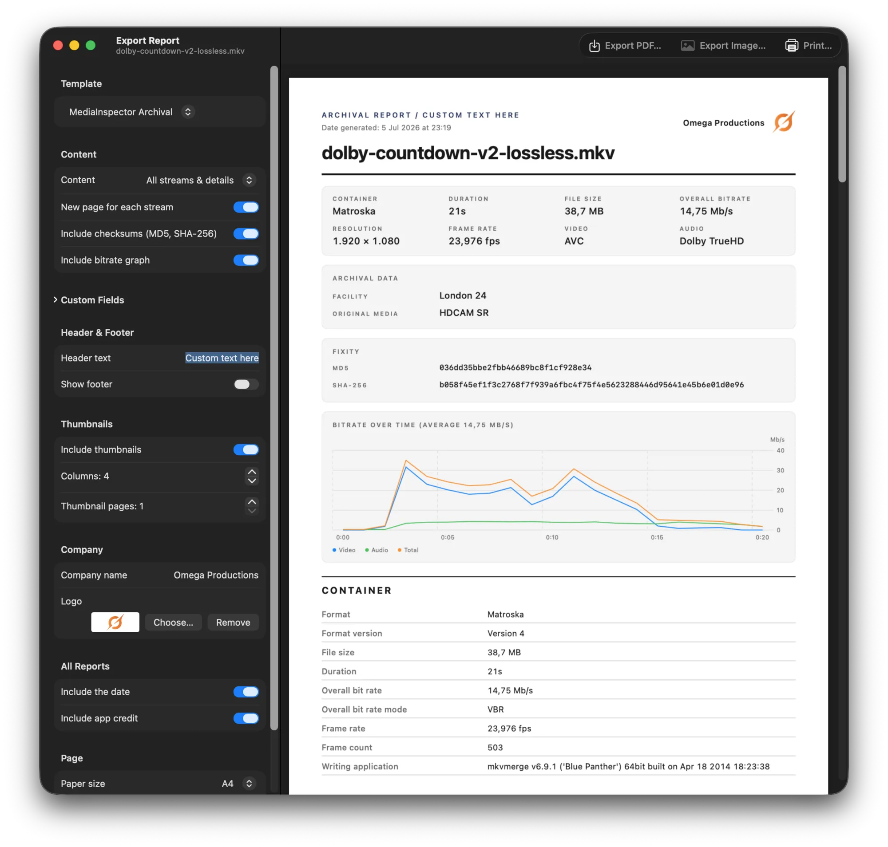Click the printer icon in toolbar
The image size is (888, 847).
point(792,46)
